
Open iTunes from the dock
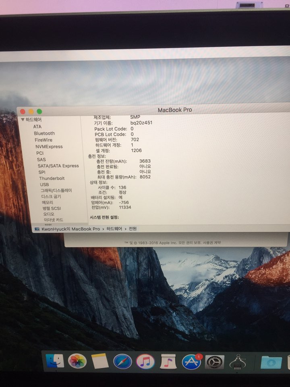click(x=145, y=361)
